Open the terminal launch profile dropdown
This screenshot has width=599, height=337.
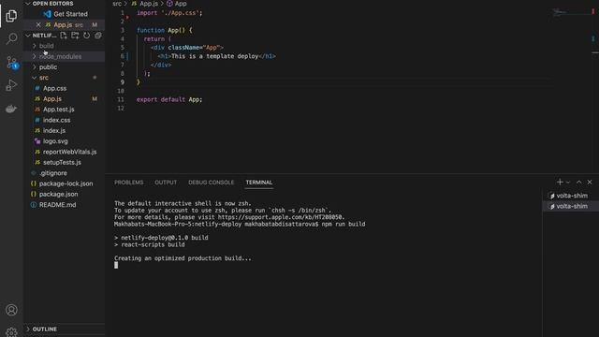tap(568, 183)
